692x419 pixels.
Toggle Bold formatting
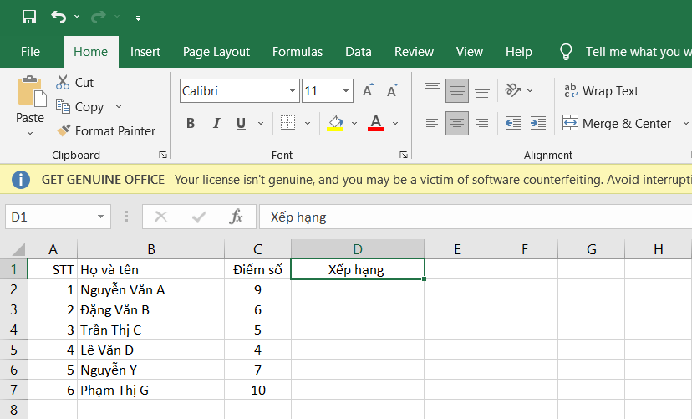point(191,123)
